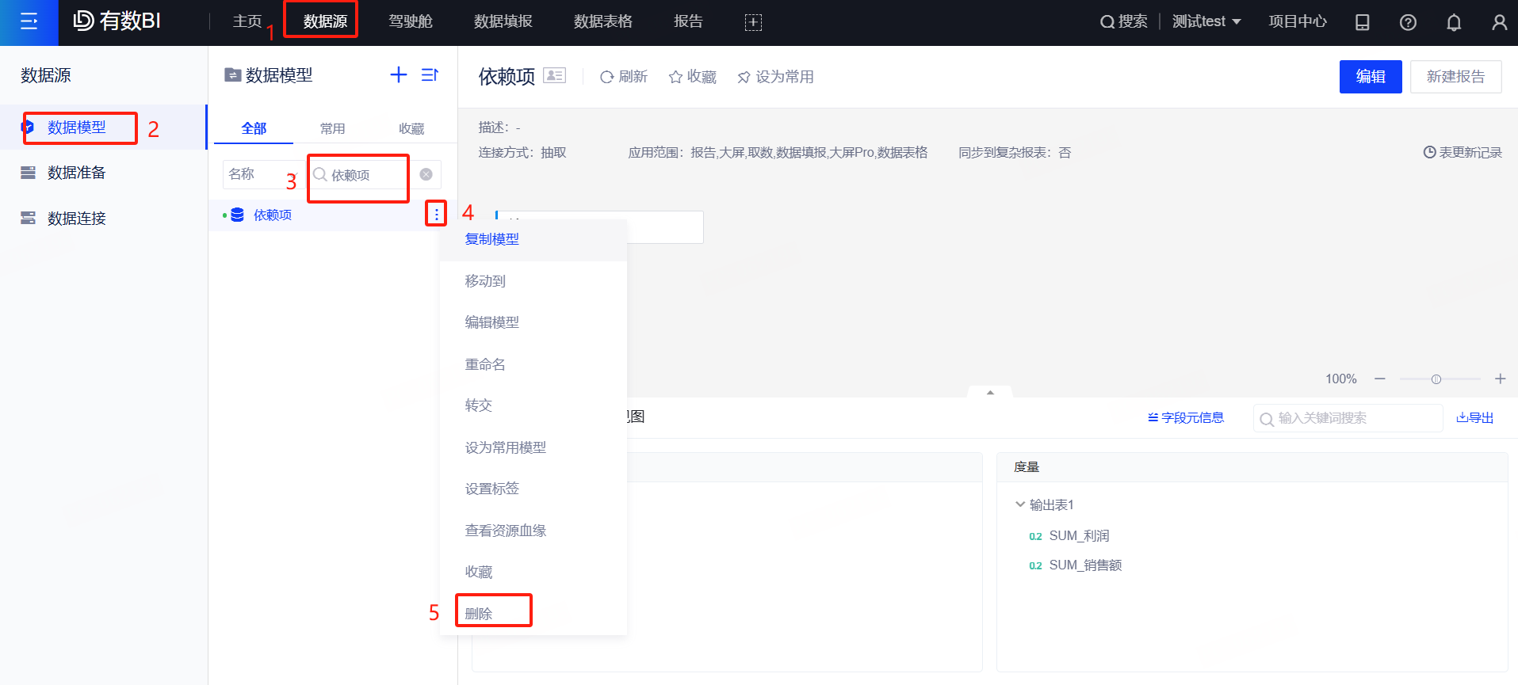Select 删除 from the context menu
Image resolution: width=1518 pixels, height=685 pixels.
479,613
